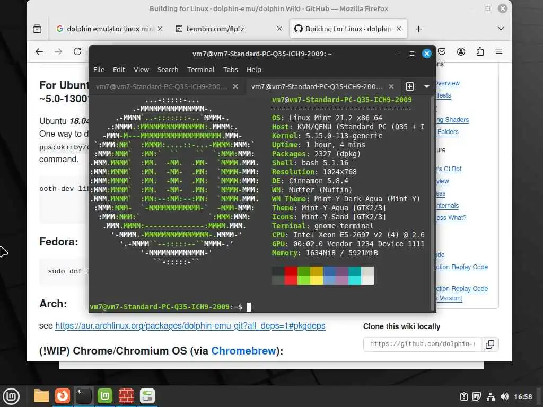Click Firefox forward arrow button
Viewport: 543px width, 407px height.
click(x=58, y=51)
